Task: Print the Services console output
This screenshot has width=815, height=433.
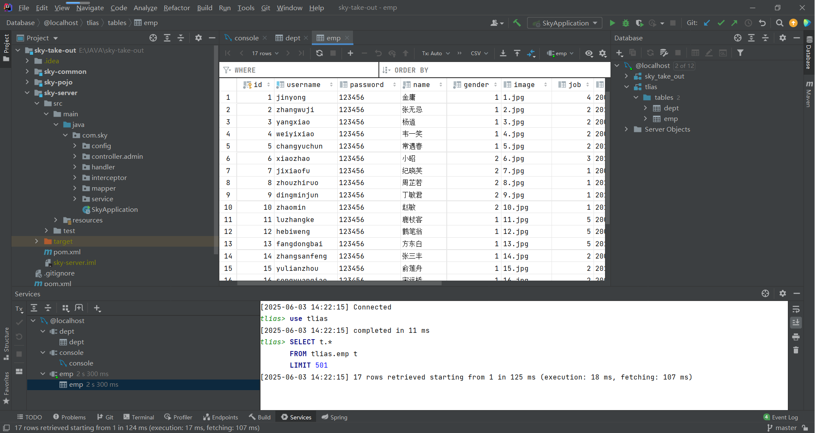Action: (x=796, y=337)
